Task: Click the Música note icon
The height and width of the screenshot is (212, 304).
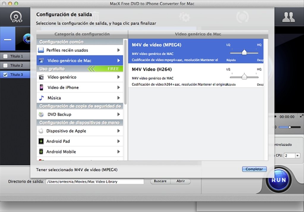Action: (x=41, y=98)
